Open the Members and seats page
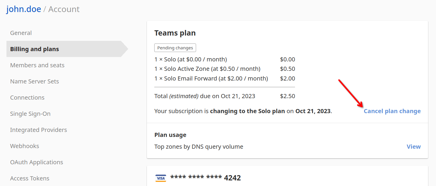 tap(37, 65)
